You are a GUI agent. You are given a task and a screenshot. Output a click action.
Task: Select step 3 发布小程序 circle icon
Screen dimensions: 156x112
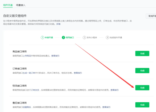coord(84,37)
